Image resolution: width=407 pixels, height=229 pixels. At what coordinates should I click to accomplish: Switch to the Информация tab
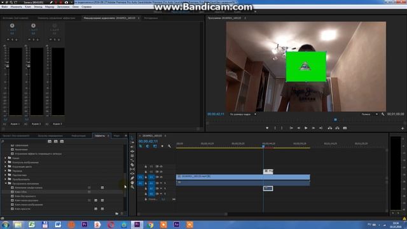(78, 135)
